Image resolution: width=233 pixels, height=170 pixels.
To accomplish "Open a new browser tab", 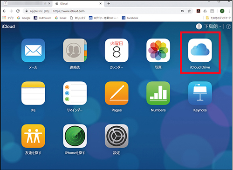I will (109, 4).
